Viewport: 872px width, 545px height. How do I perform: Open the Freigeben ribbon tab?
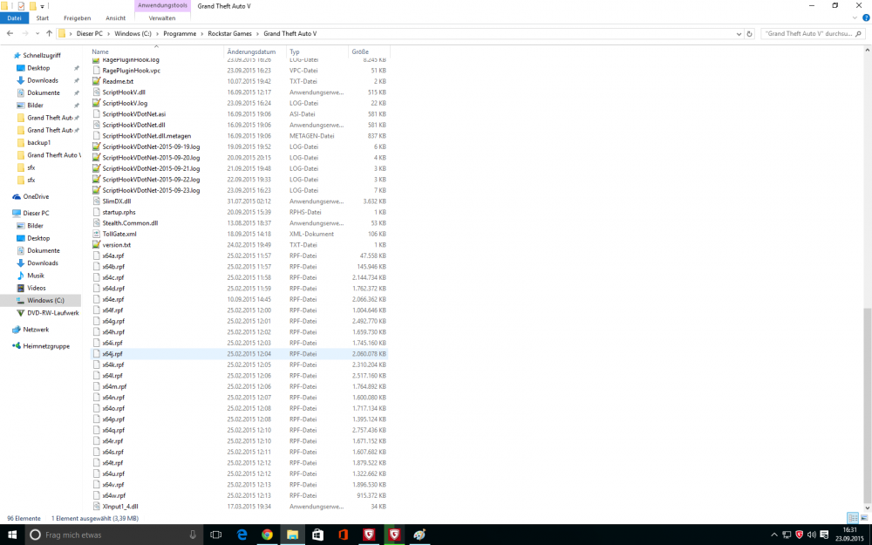click(77, 17)
